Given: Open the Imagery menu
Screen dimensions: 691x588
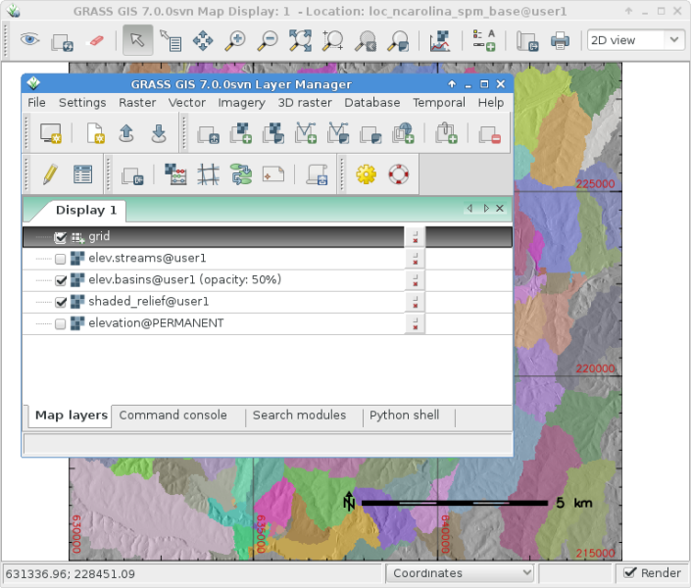Looking at the screenshot, I should click(241, 102).
